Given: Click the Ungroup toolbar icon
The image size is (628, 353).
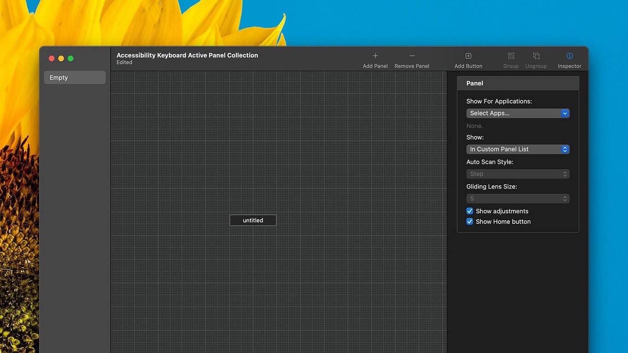Looking at the screenshot, I should pos(536,56).
